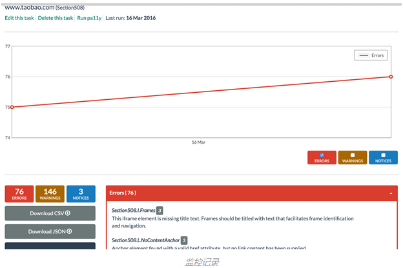
Task: Collapse the Errors (76) panel with minus
Action: (391, 193)
